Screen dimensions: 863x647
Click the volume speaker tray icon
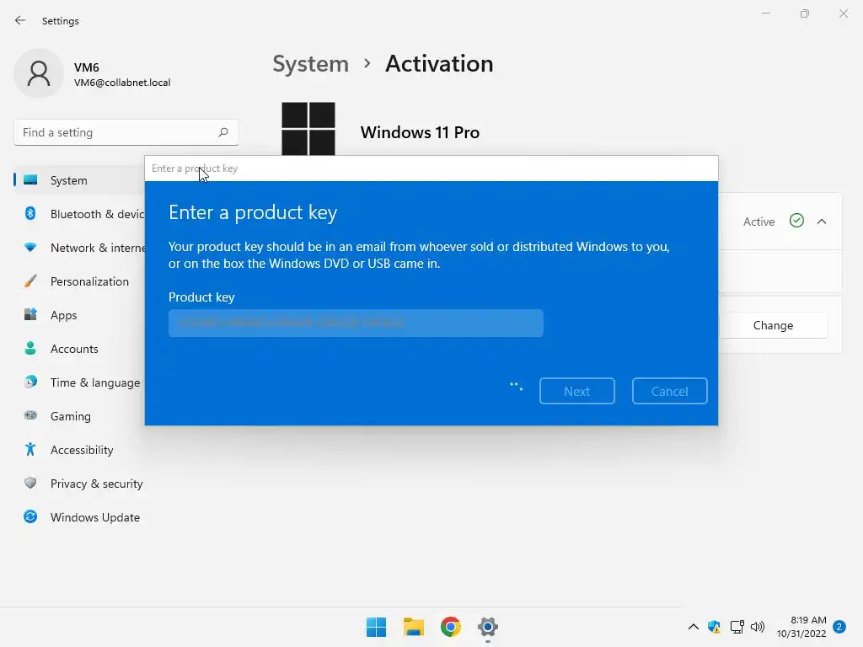(x=758, y=627)
